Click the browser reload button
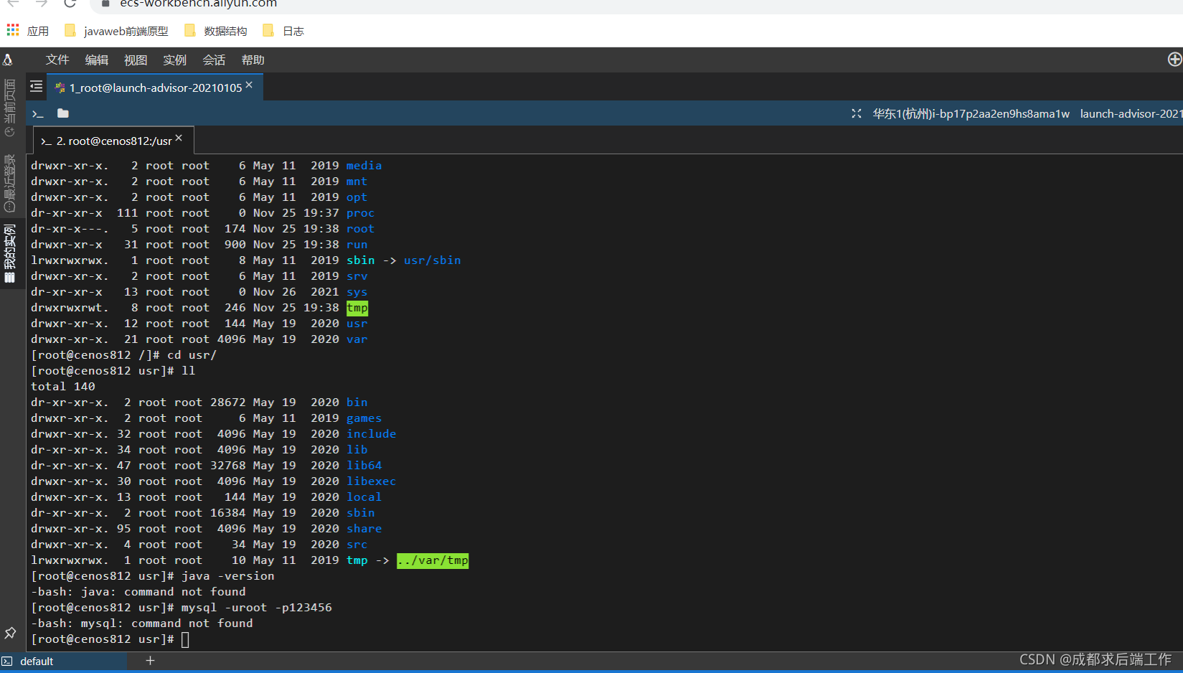The height and width of the screenshot is (673, 1183). (x=70, y=4)
